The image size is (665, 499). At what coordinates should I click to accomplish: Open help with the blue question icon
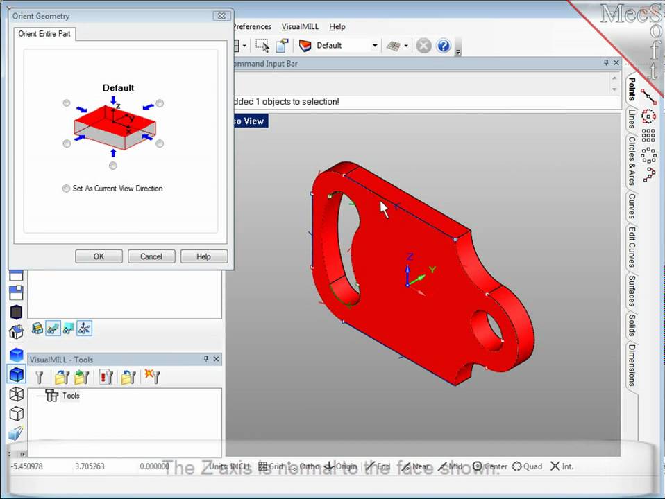444,45
